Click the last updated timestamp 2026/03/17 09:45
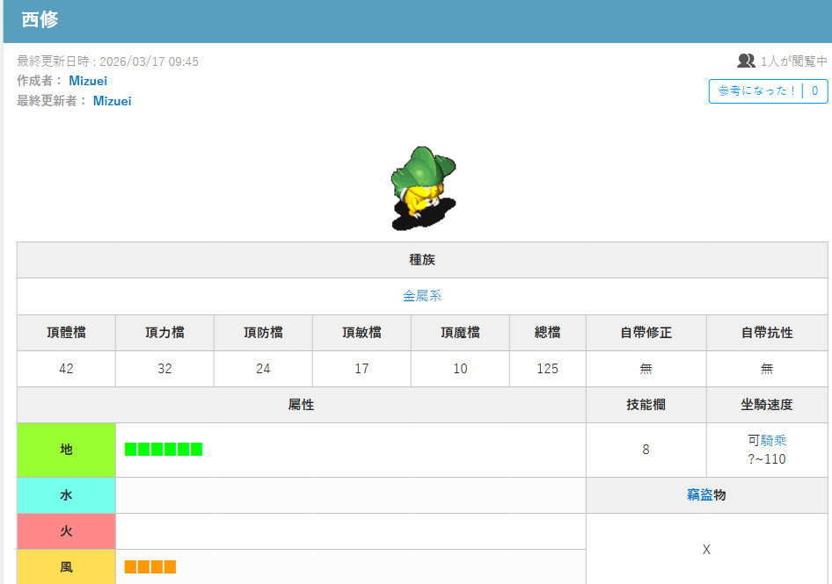The image size is (832, 584). (x=150, y=61)
